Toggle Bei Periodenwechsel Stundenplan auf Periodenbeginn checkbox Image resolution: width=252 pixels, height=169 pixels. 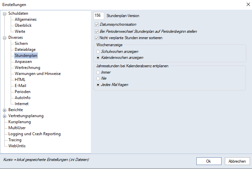pyautogui.click(x=97, y=31)
